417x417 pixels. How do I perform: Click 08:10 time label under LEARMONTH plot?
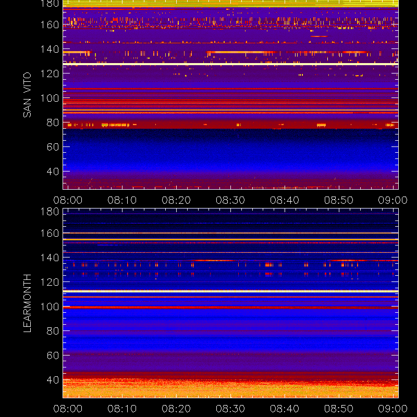pos(122,409)
